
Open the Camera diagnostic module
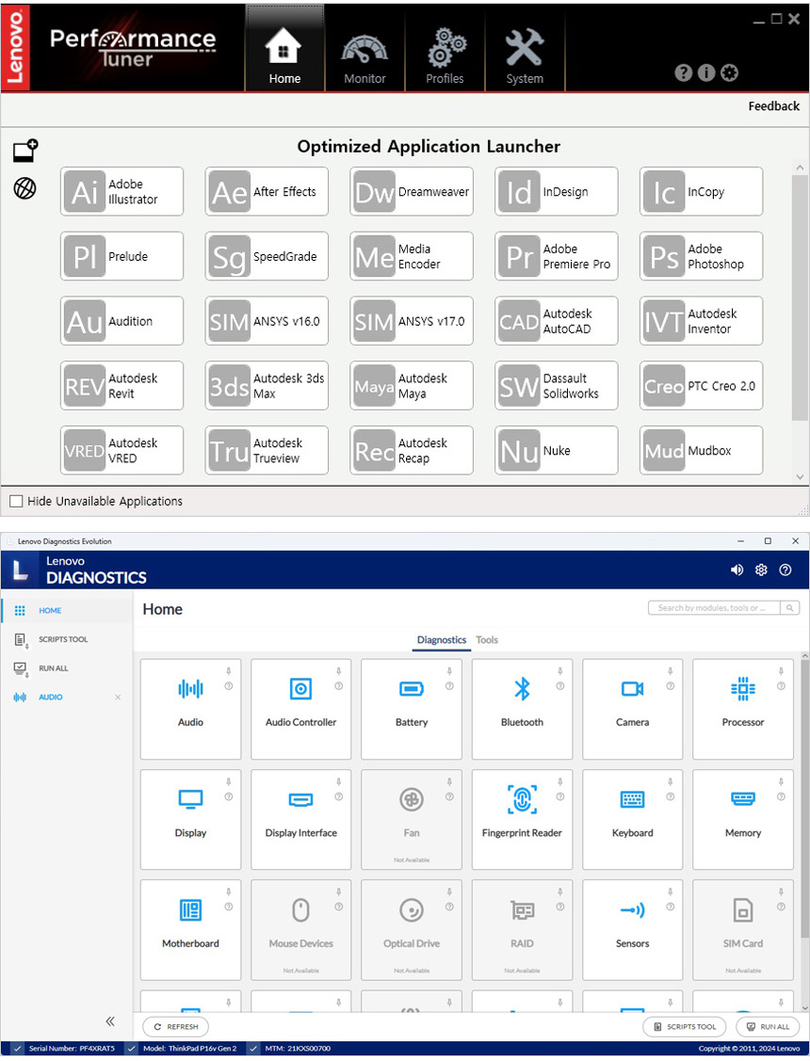633,709
